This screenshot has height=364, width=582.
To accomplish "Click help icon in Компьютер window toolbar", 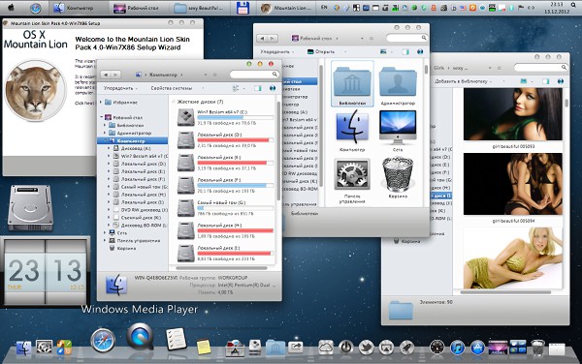I will pyautogui.click(x=273, y=88).
